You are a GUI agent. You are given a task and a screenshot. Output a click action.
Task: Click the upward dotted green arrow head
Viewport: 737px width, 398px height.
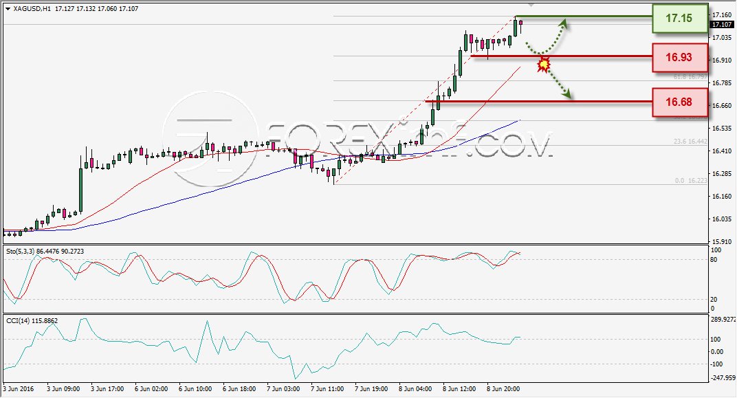[x=564, y=23]
